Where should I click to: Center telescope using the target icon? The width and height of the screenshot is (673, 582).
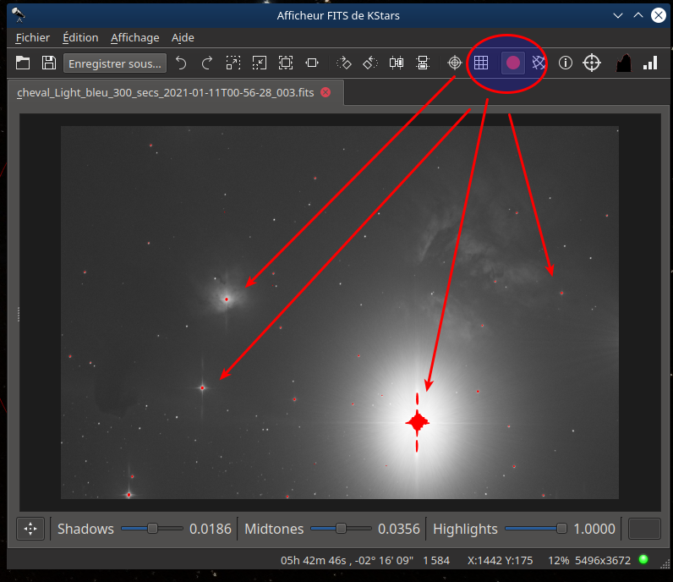pos(592,63)
